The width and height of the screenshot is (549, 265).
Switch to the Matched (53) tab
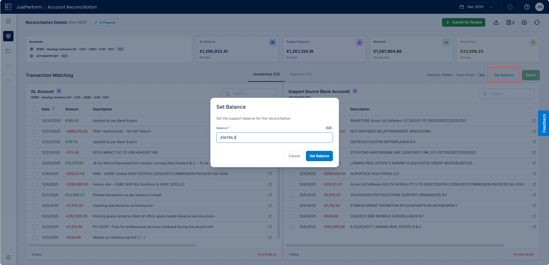(x=301, y=74)
